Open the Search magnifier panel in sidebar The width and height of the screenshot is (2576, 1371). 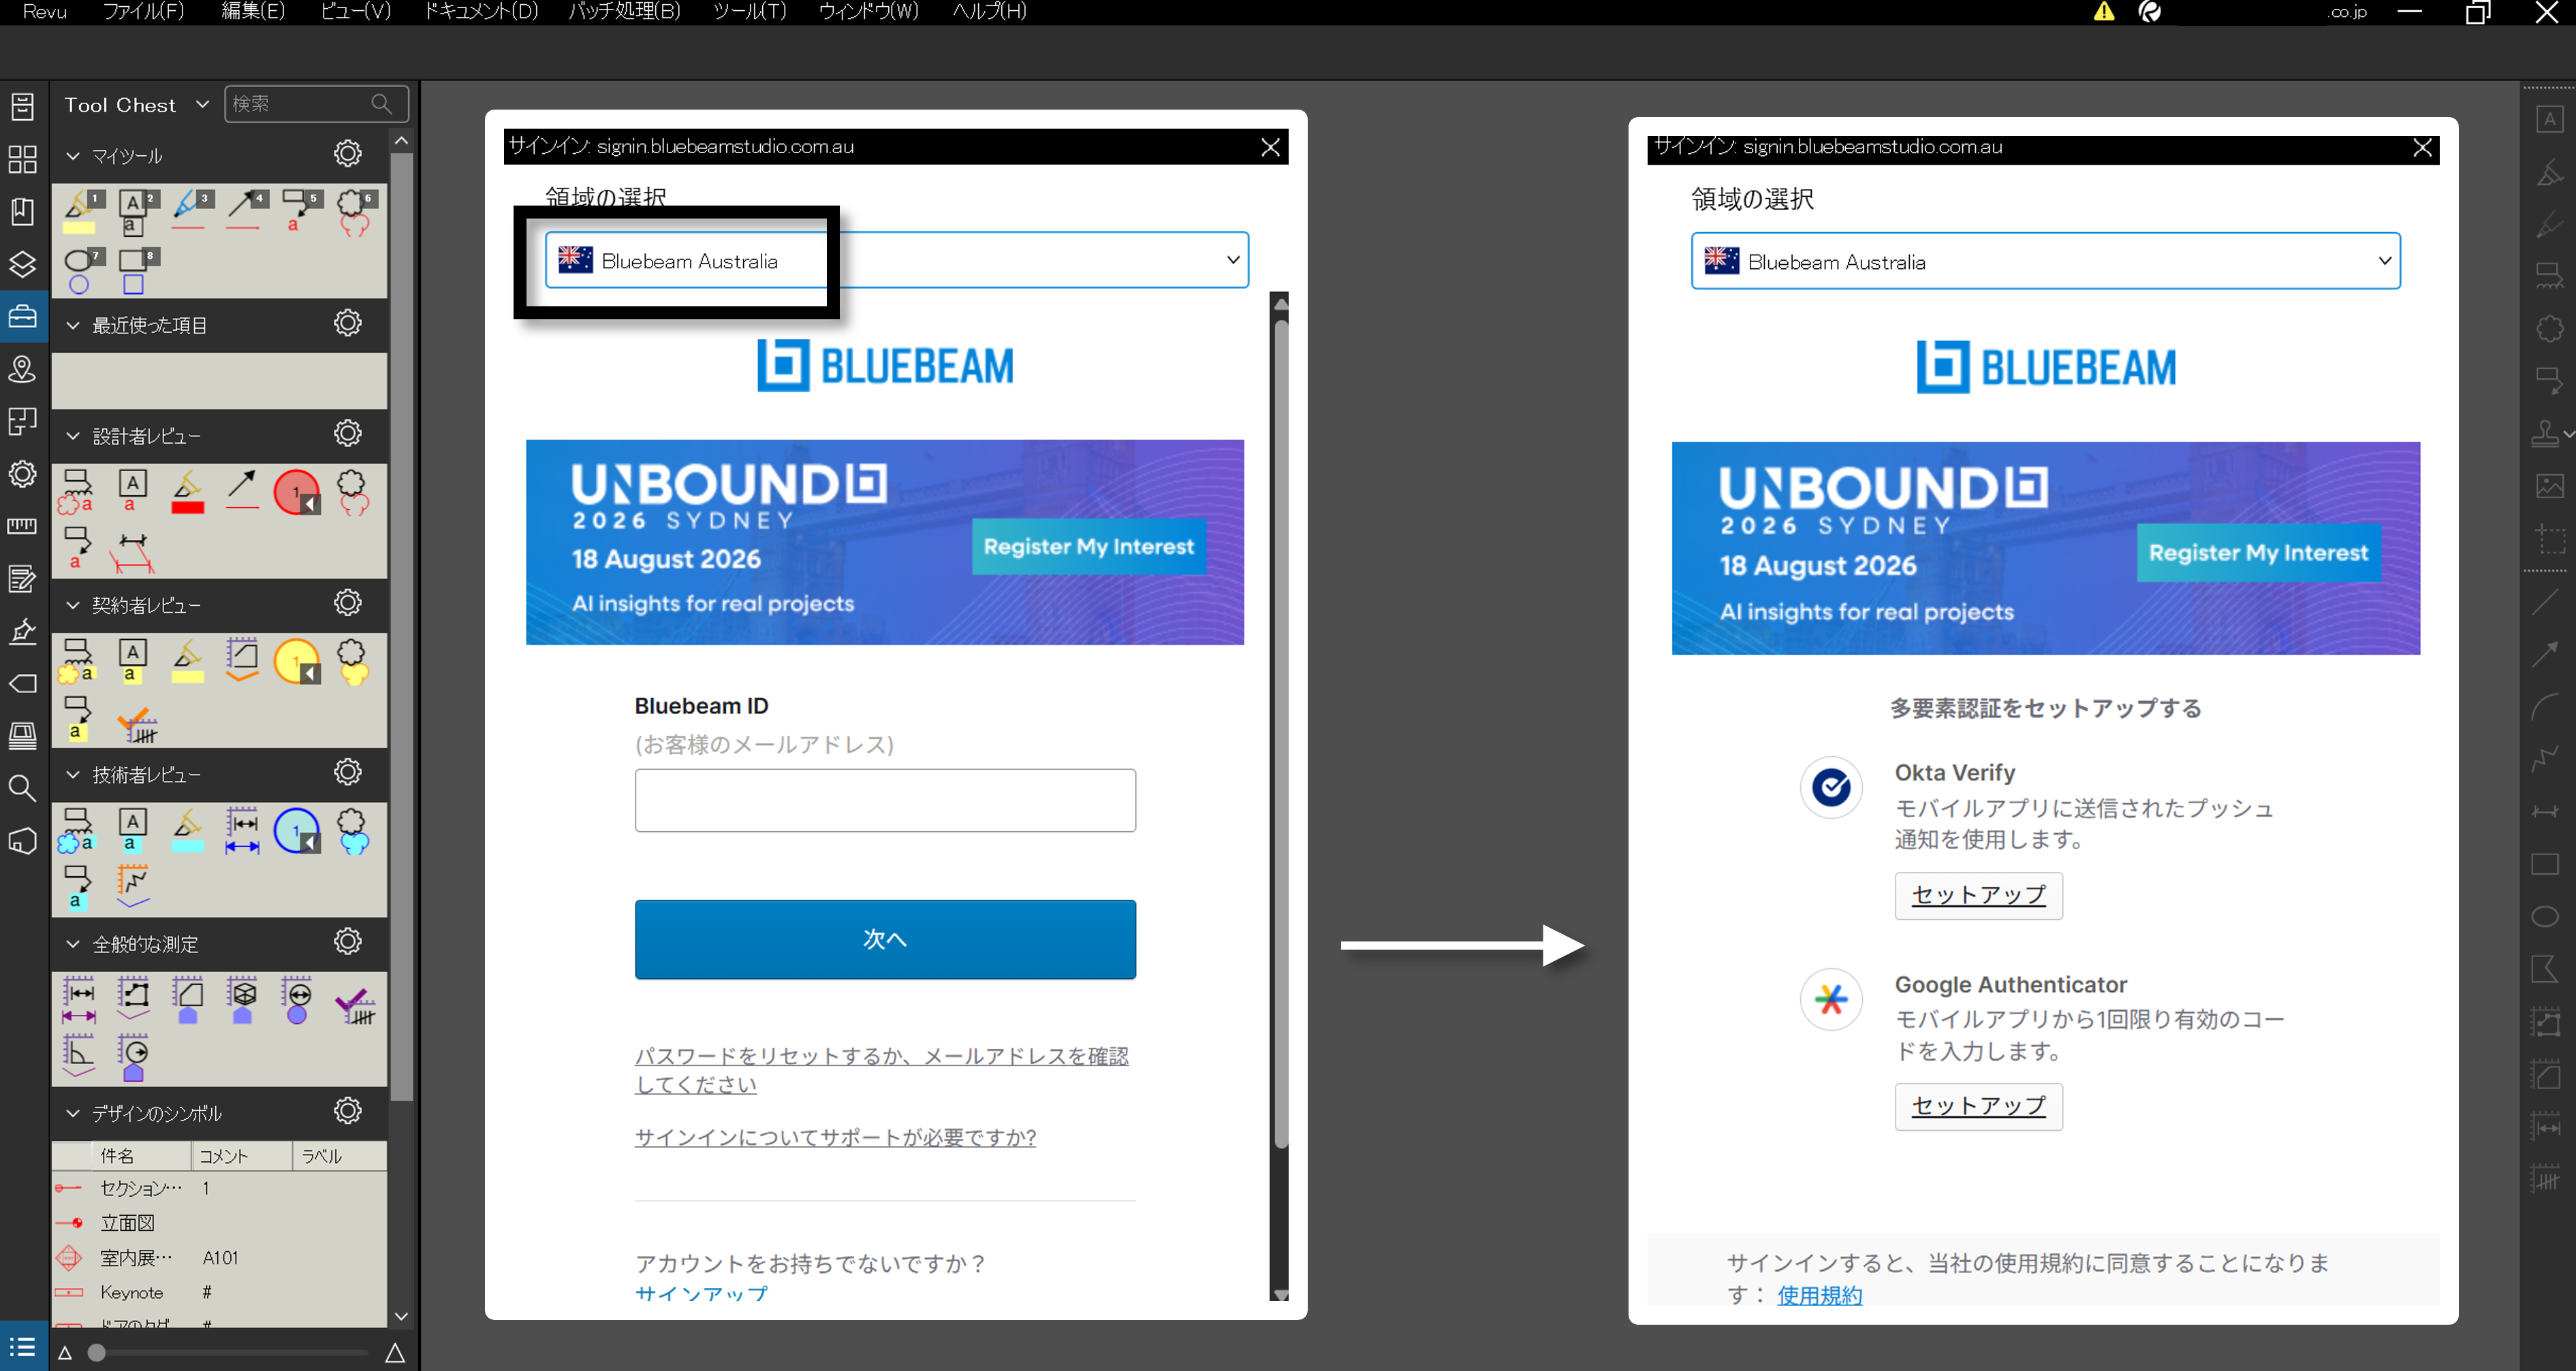click(22, 788)
